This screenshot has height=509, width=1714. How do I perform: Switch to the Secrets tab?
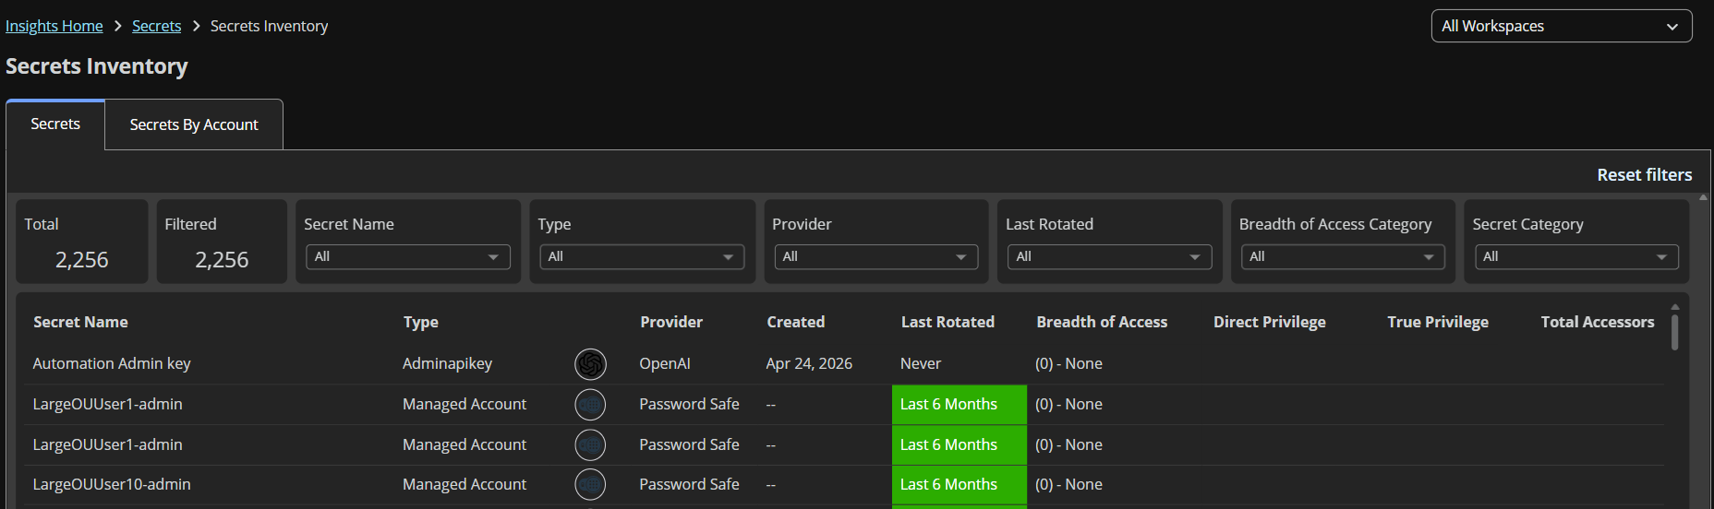[x=55, y=124]
